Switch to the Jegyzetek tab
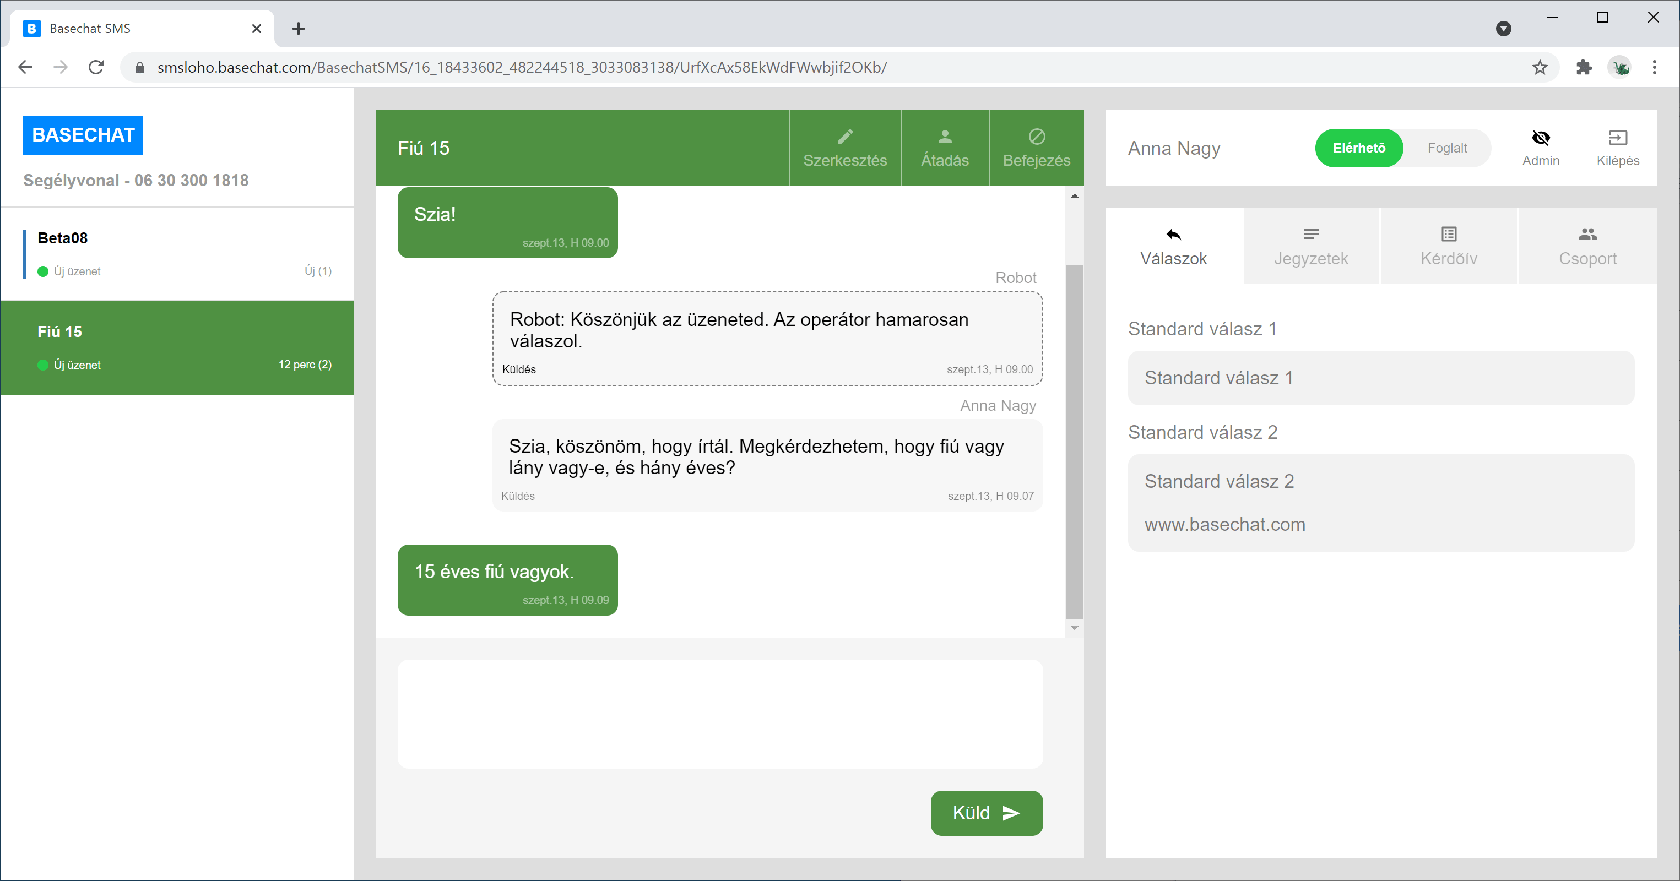The image size is (1680, 881). [x=1311, y=247]
